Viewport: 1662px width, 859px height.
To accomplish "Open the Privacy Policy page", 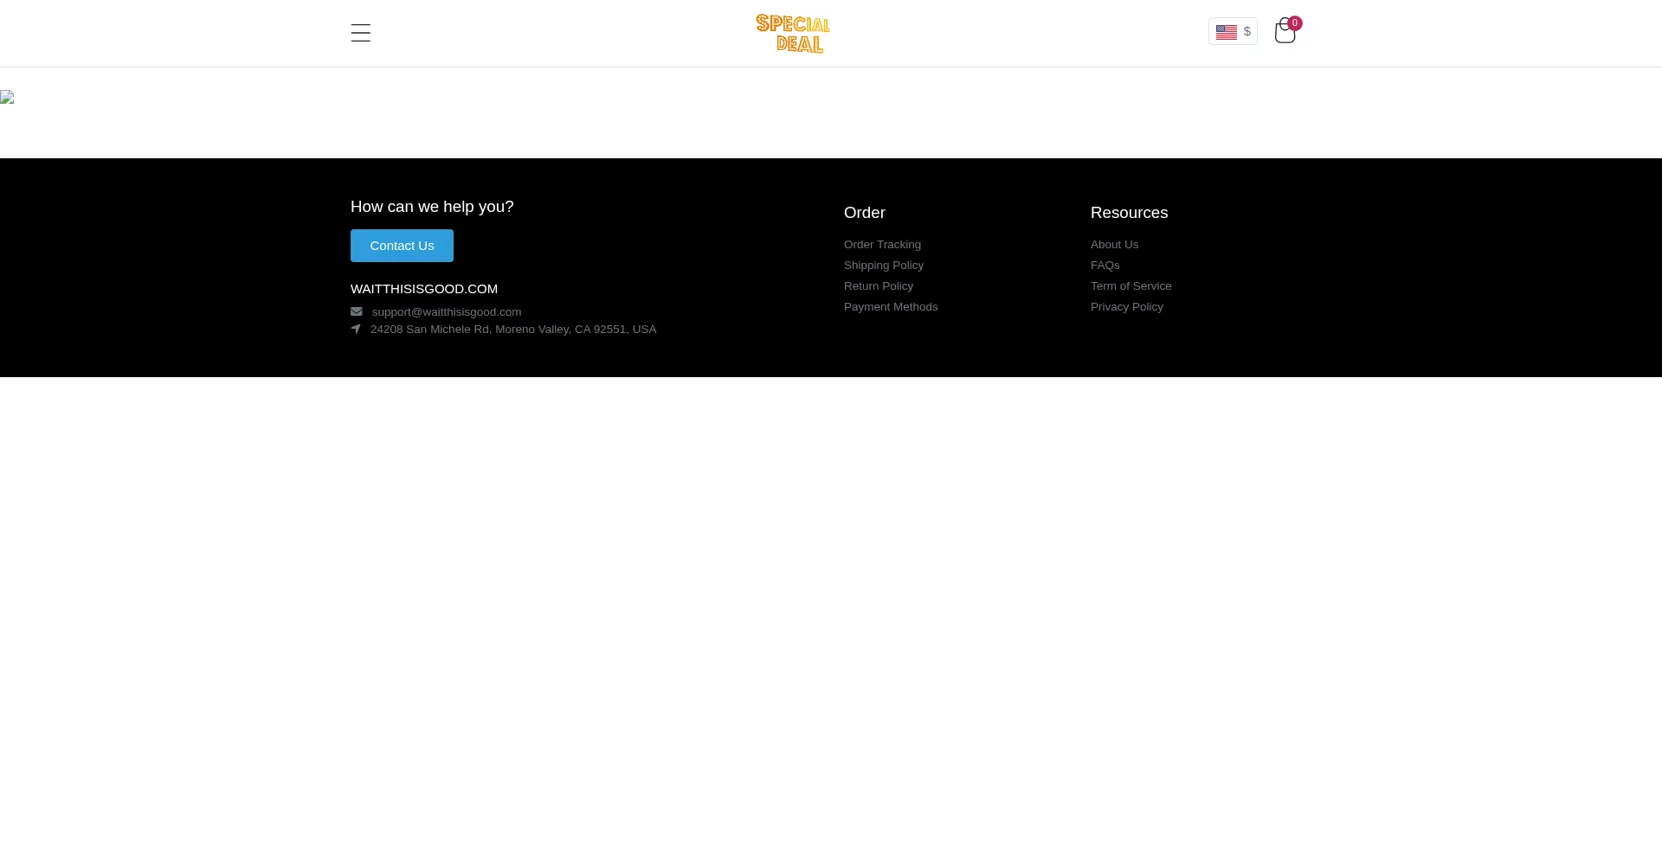I will pos(1126,306).
